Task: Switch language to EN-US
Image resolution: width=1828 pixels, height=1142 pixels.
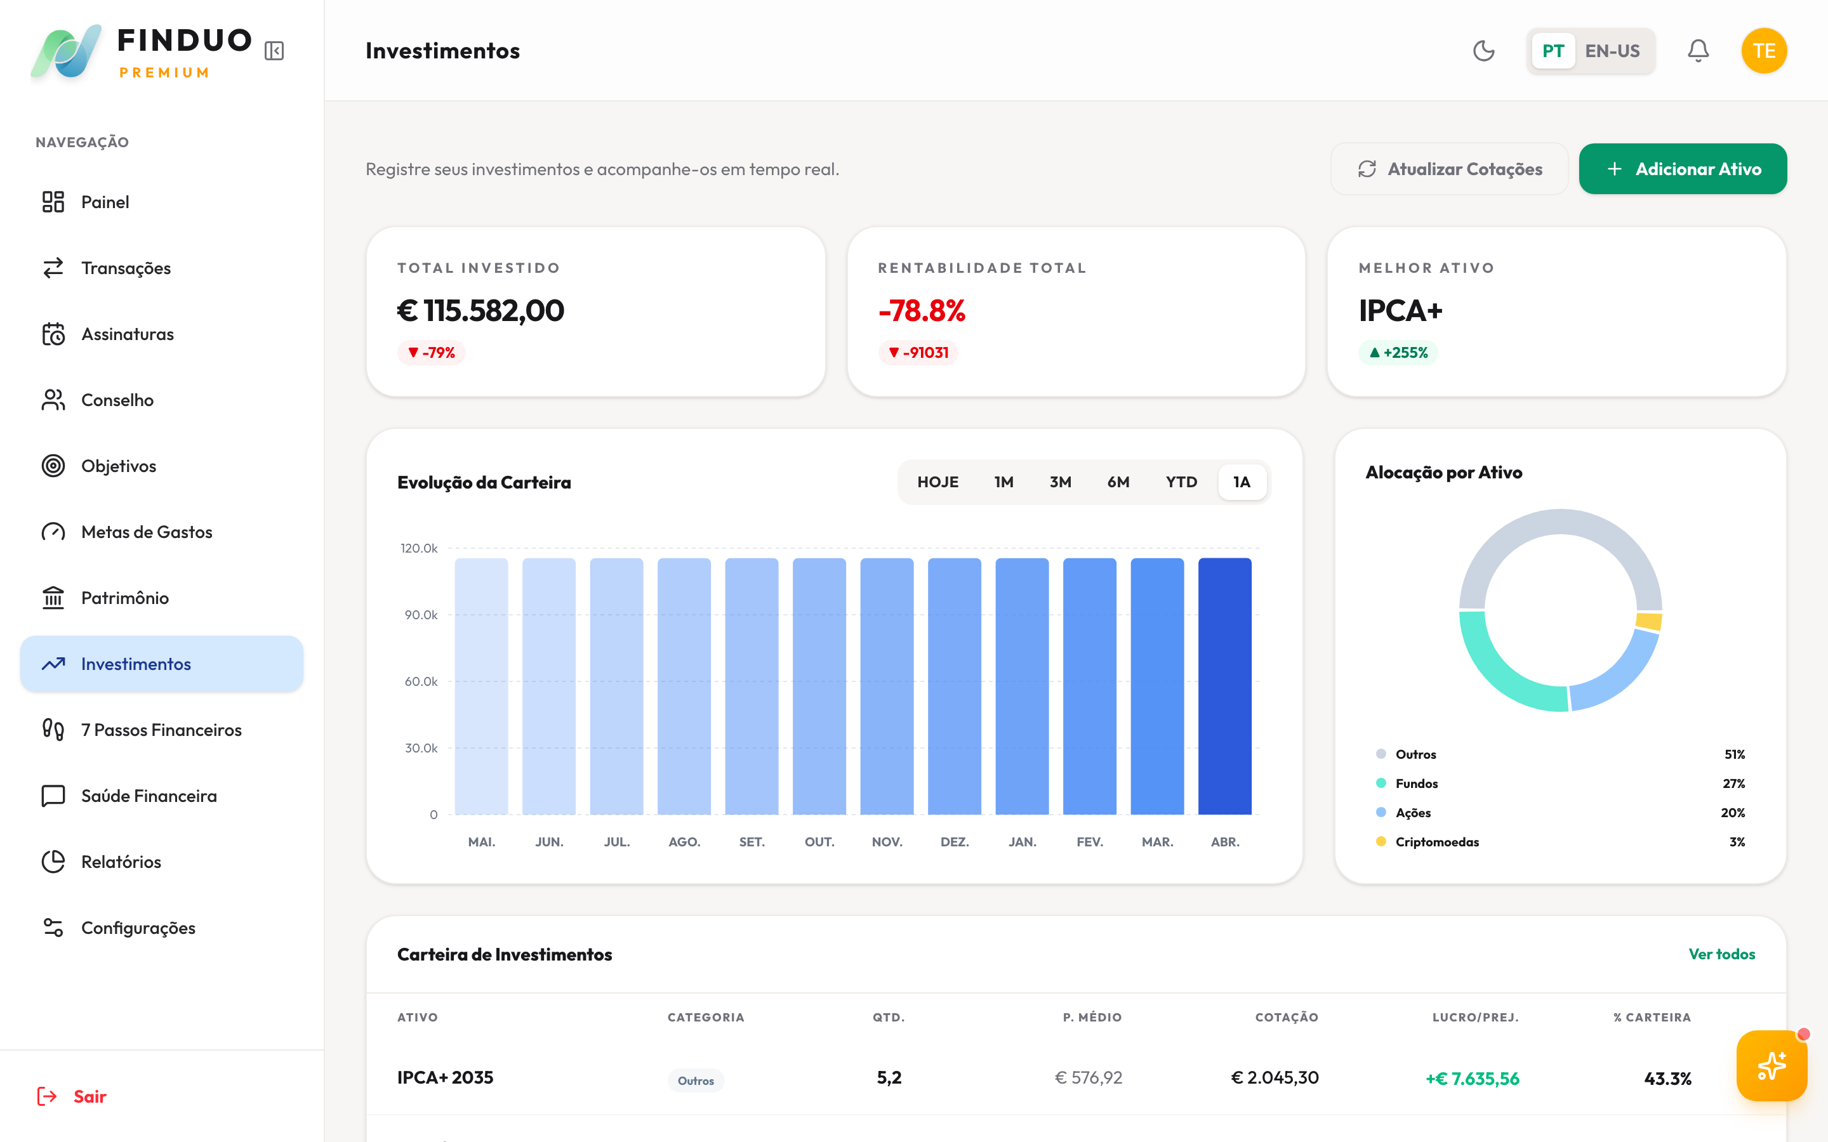Action: tap(1612, 51)
